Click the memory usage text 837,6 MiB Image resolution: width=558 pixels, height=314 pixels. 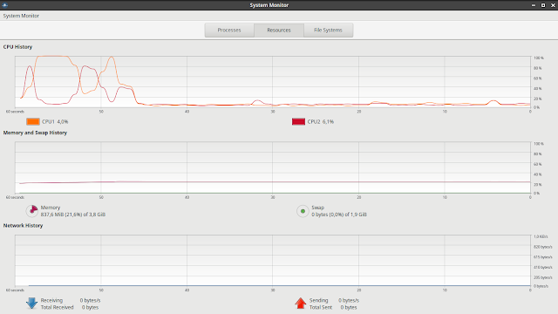(x=73, y=215)
